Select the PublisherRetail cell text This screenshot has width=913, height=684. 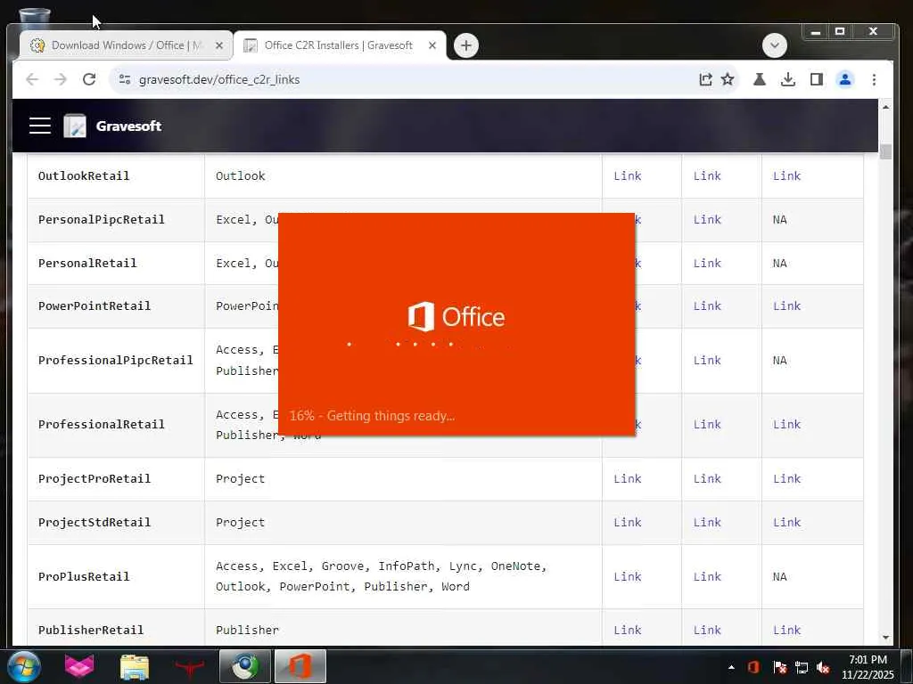(x=91, y=630)
